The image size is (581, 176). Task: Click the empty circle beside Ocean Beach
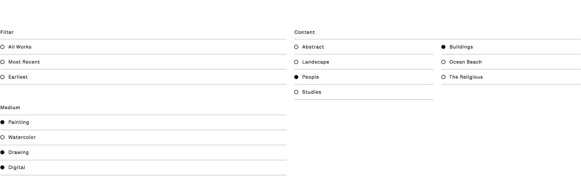[x=443, y=62]
